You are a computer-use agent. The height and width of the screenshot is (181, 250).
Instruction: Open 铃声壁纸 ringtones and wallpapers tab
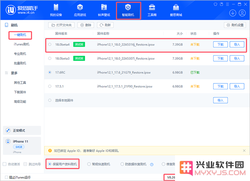click(104, 10)
